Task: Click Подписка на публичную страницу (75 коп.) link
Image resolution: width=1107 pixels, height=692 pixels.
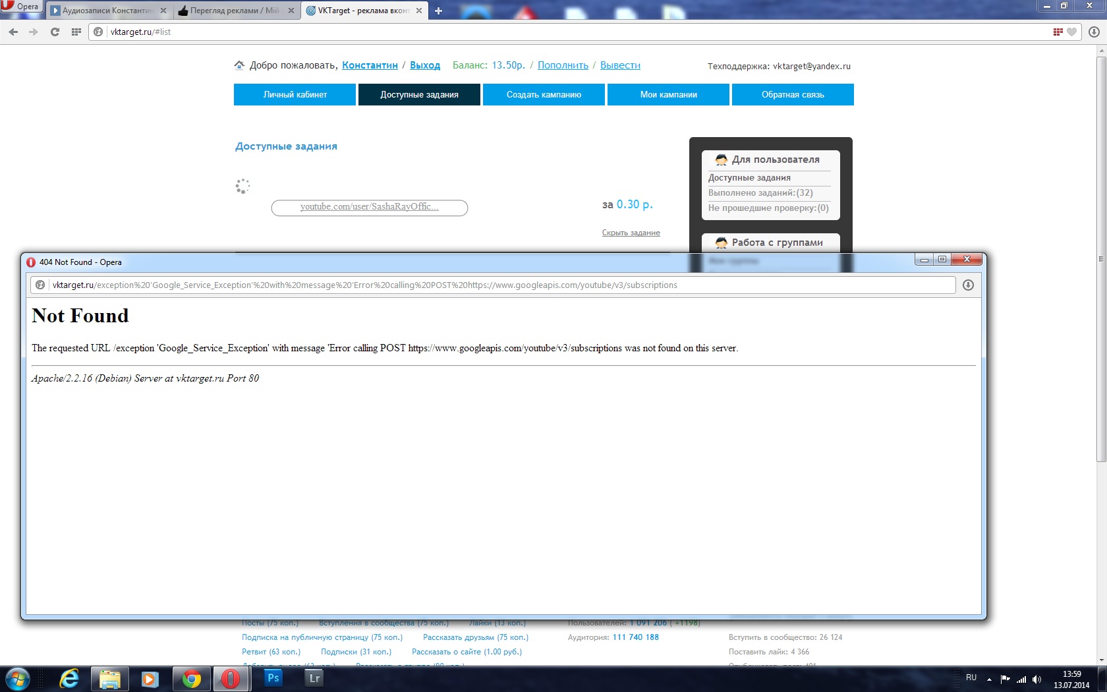Action: 322,637
